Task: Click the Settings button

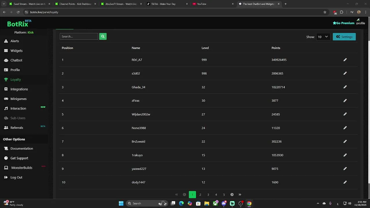Action: (344, 37)
